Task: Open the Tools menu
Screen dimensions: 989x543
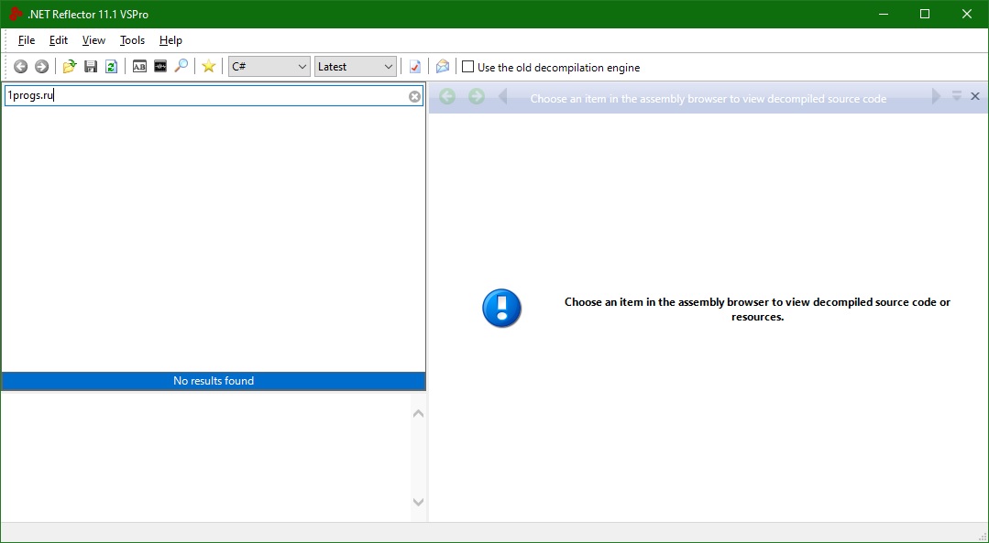Action: tap(133, 40)
